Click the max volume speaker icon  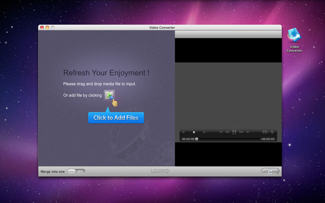(204, 132)
